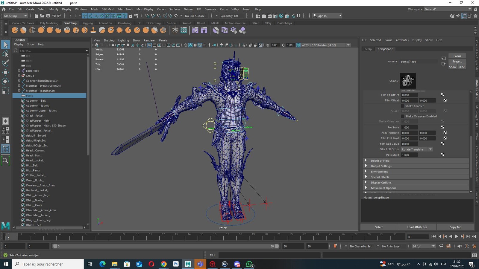
Task: Open the Mesh Tools menu
Action: (x=125, y=9)
